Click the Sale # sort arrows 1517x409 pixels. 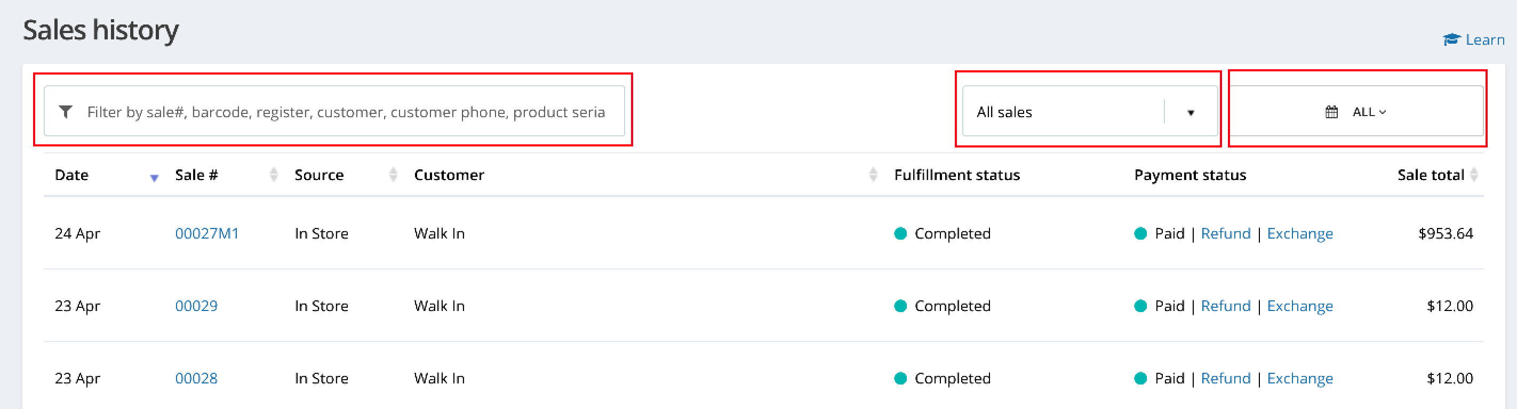click(274, 175)
